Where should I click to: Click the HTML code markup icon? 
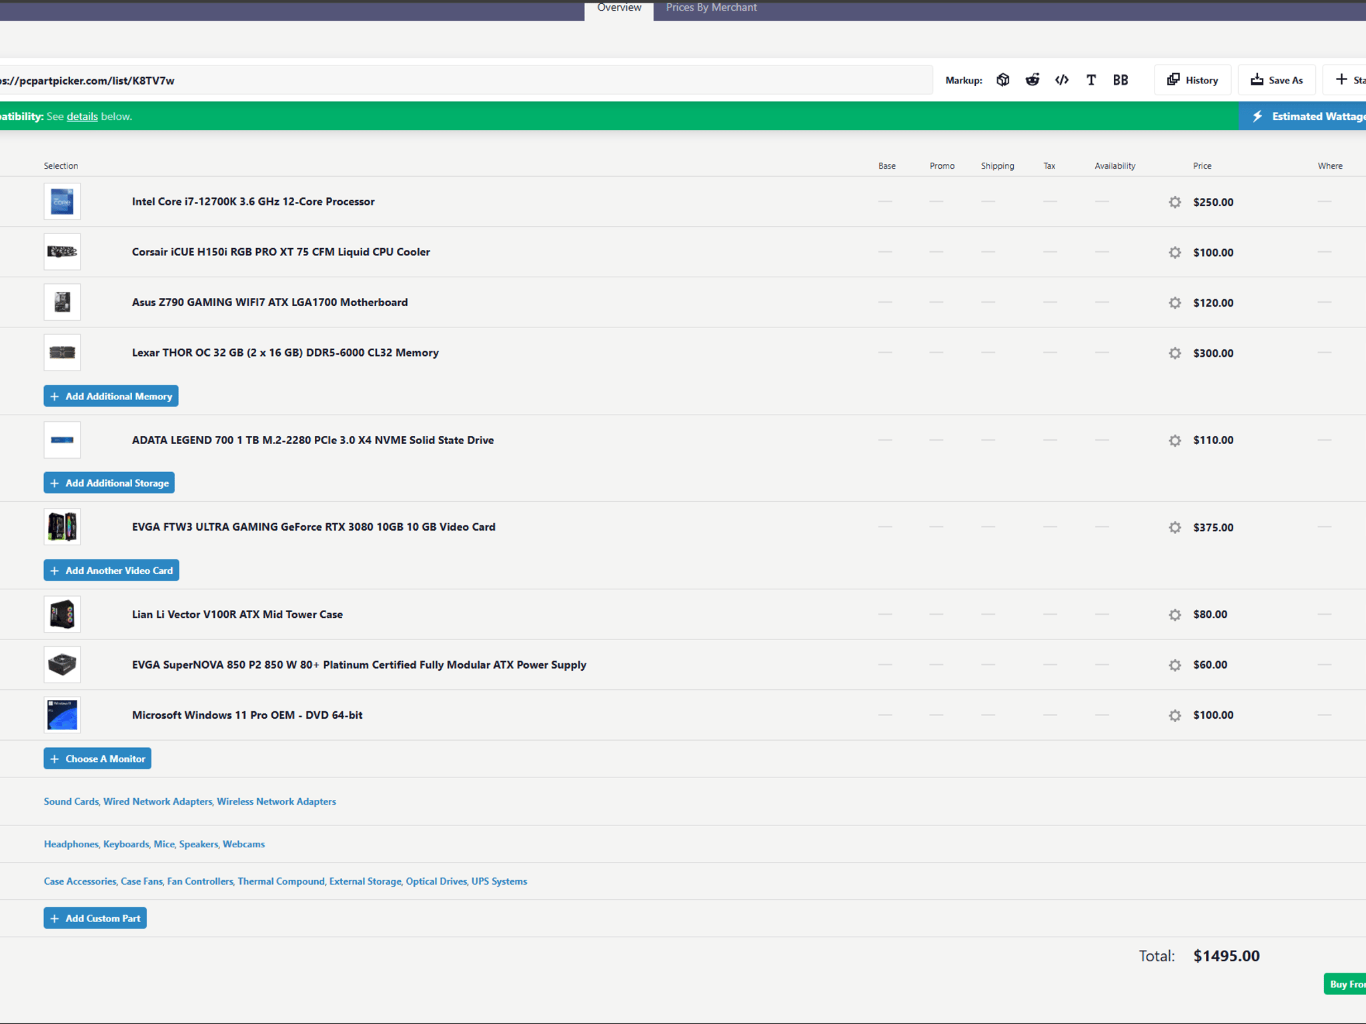point(1062,80)
